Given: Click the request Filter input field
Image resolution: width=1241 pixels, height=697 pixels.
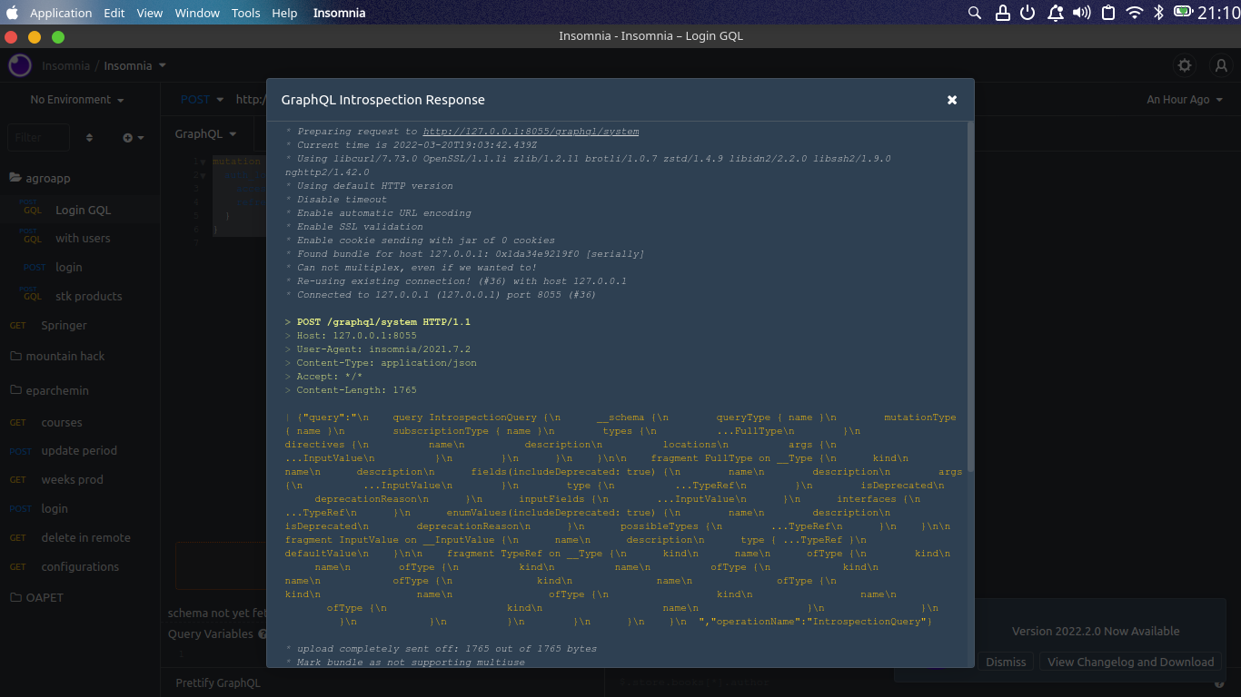Looking at the screenshot, I should pos(38,137).
